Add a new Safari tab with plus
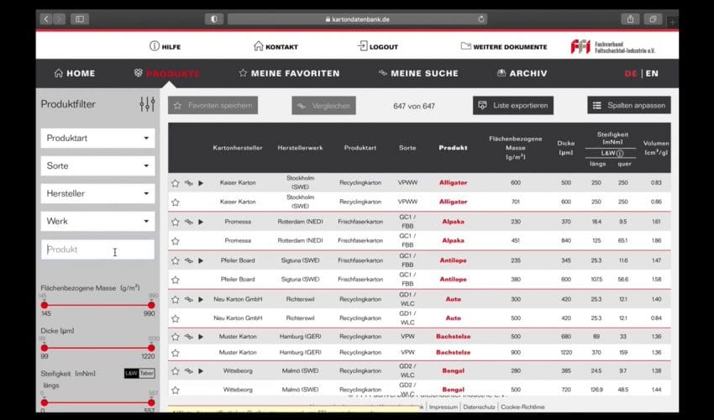 point(672,21)
